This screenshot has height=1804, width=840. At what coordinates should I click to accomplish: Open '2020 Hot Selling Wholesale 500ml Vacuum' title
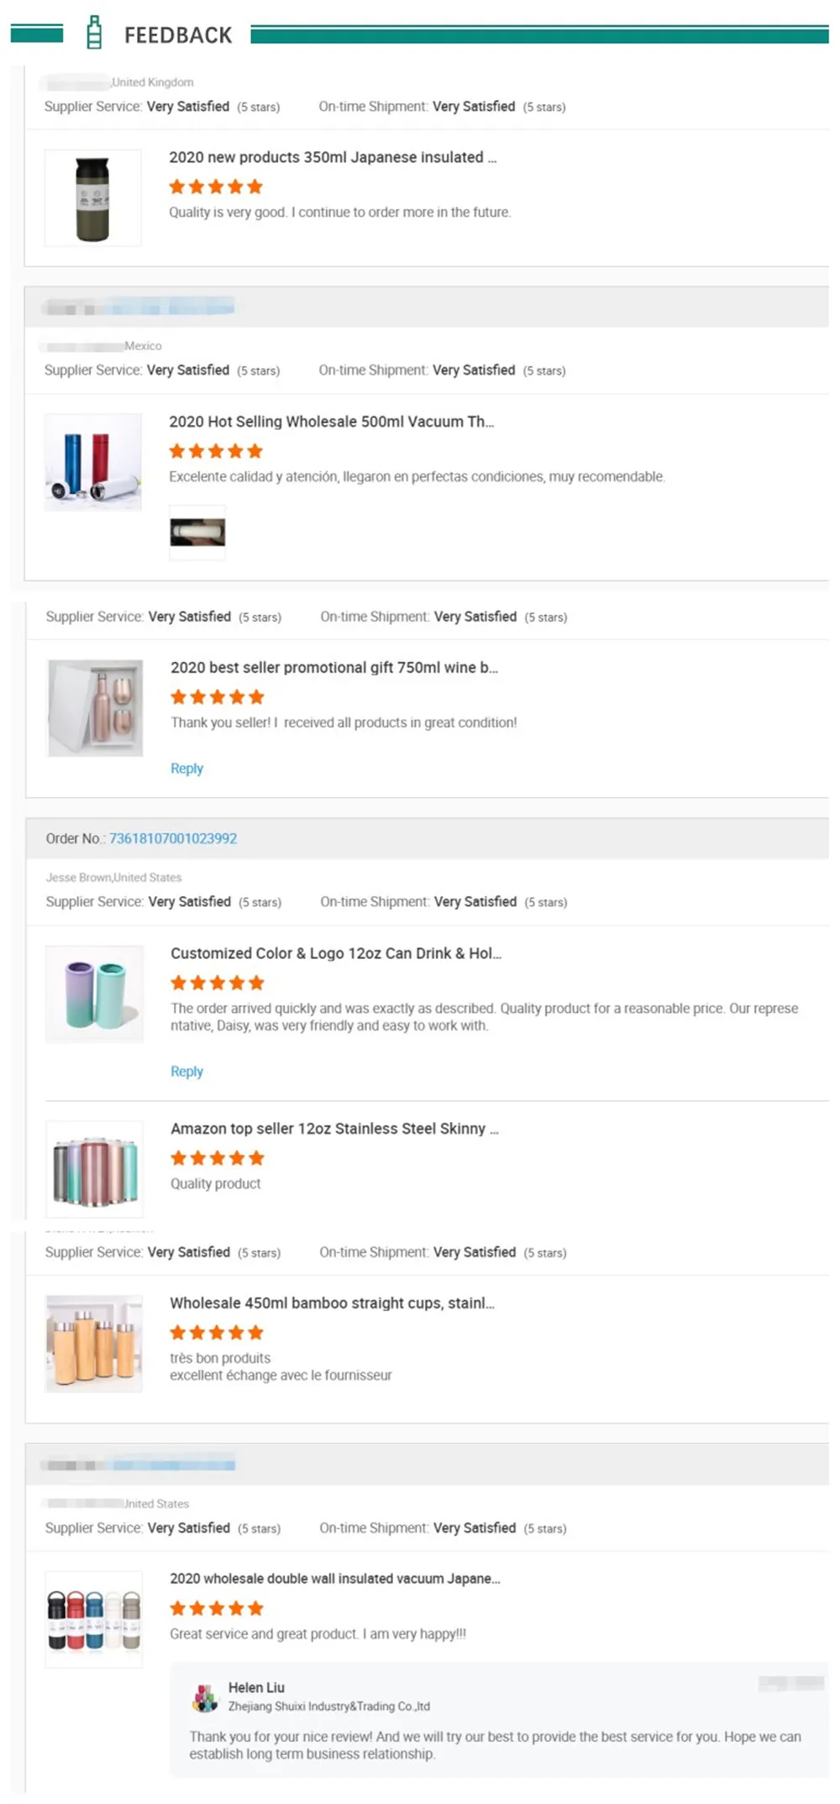(x=331, y=422)
